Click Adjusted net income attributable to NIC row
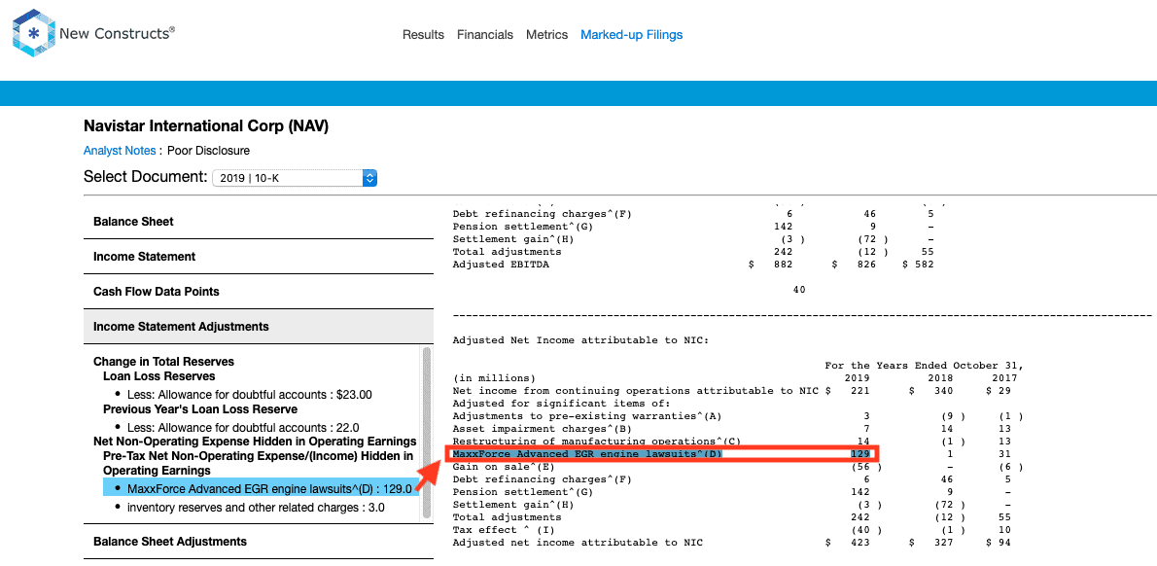The image size is (1157, 566). pyautogui.click(x=731, y=543)
